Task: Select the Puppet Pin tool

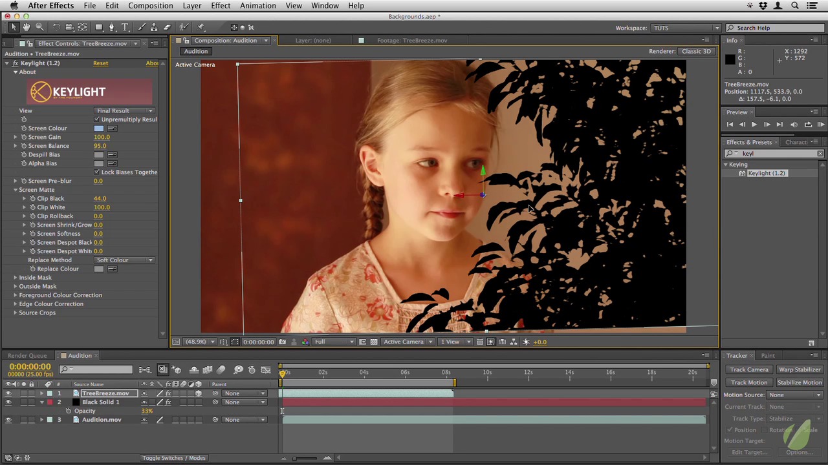Action: (201, 27)
